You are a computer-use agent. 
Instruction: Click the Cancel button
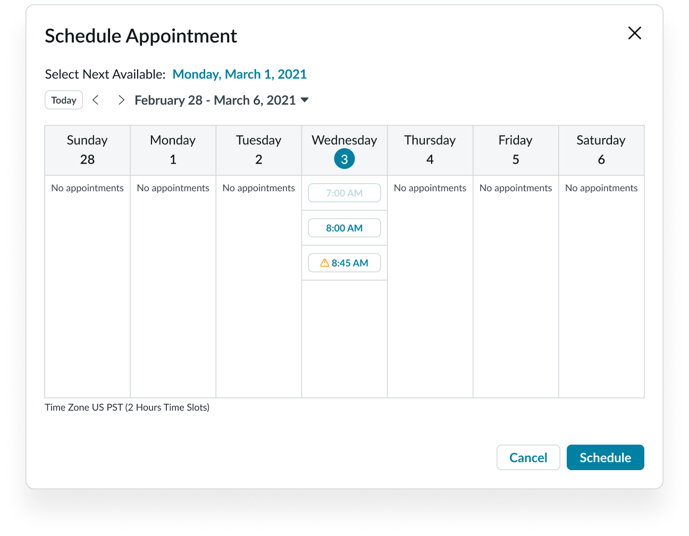[528, 457]
